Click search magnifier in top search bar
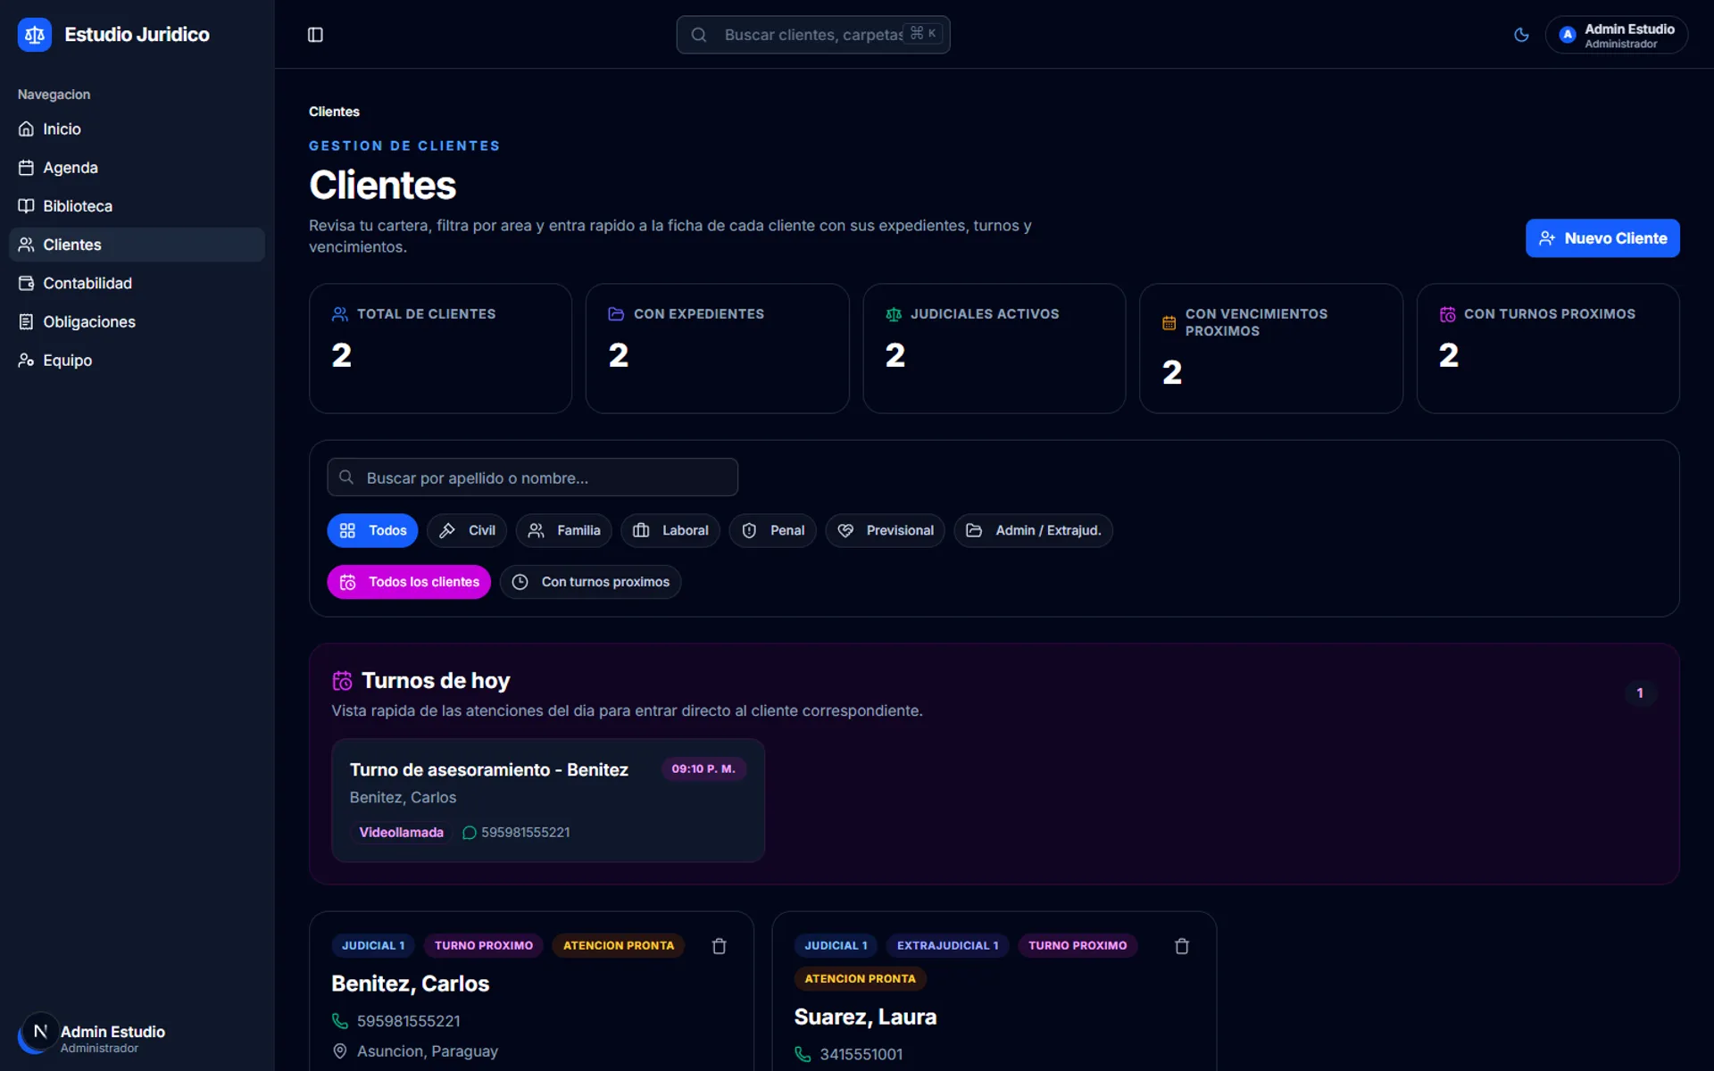 tap(699, 35)
